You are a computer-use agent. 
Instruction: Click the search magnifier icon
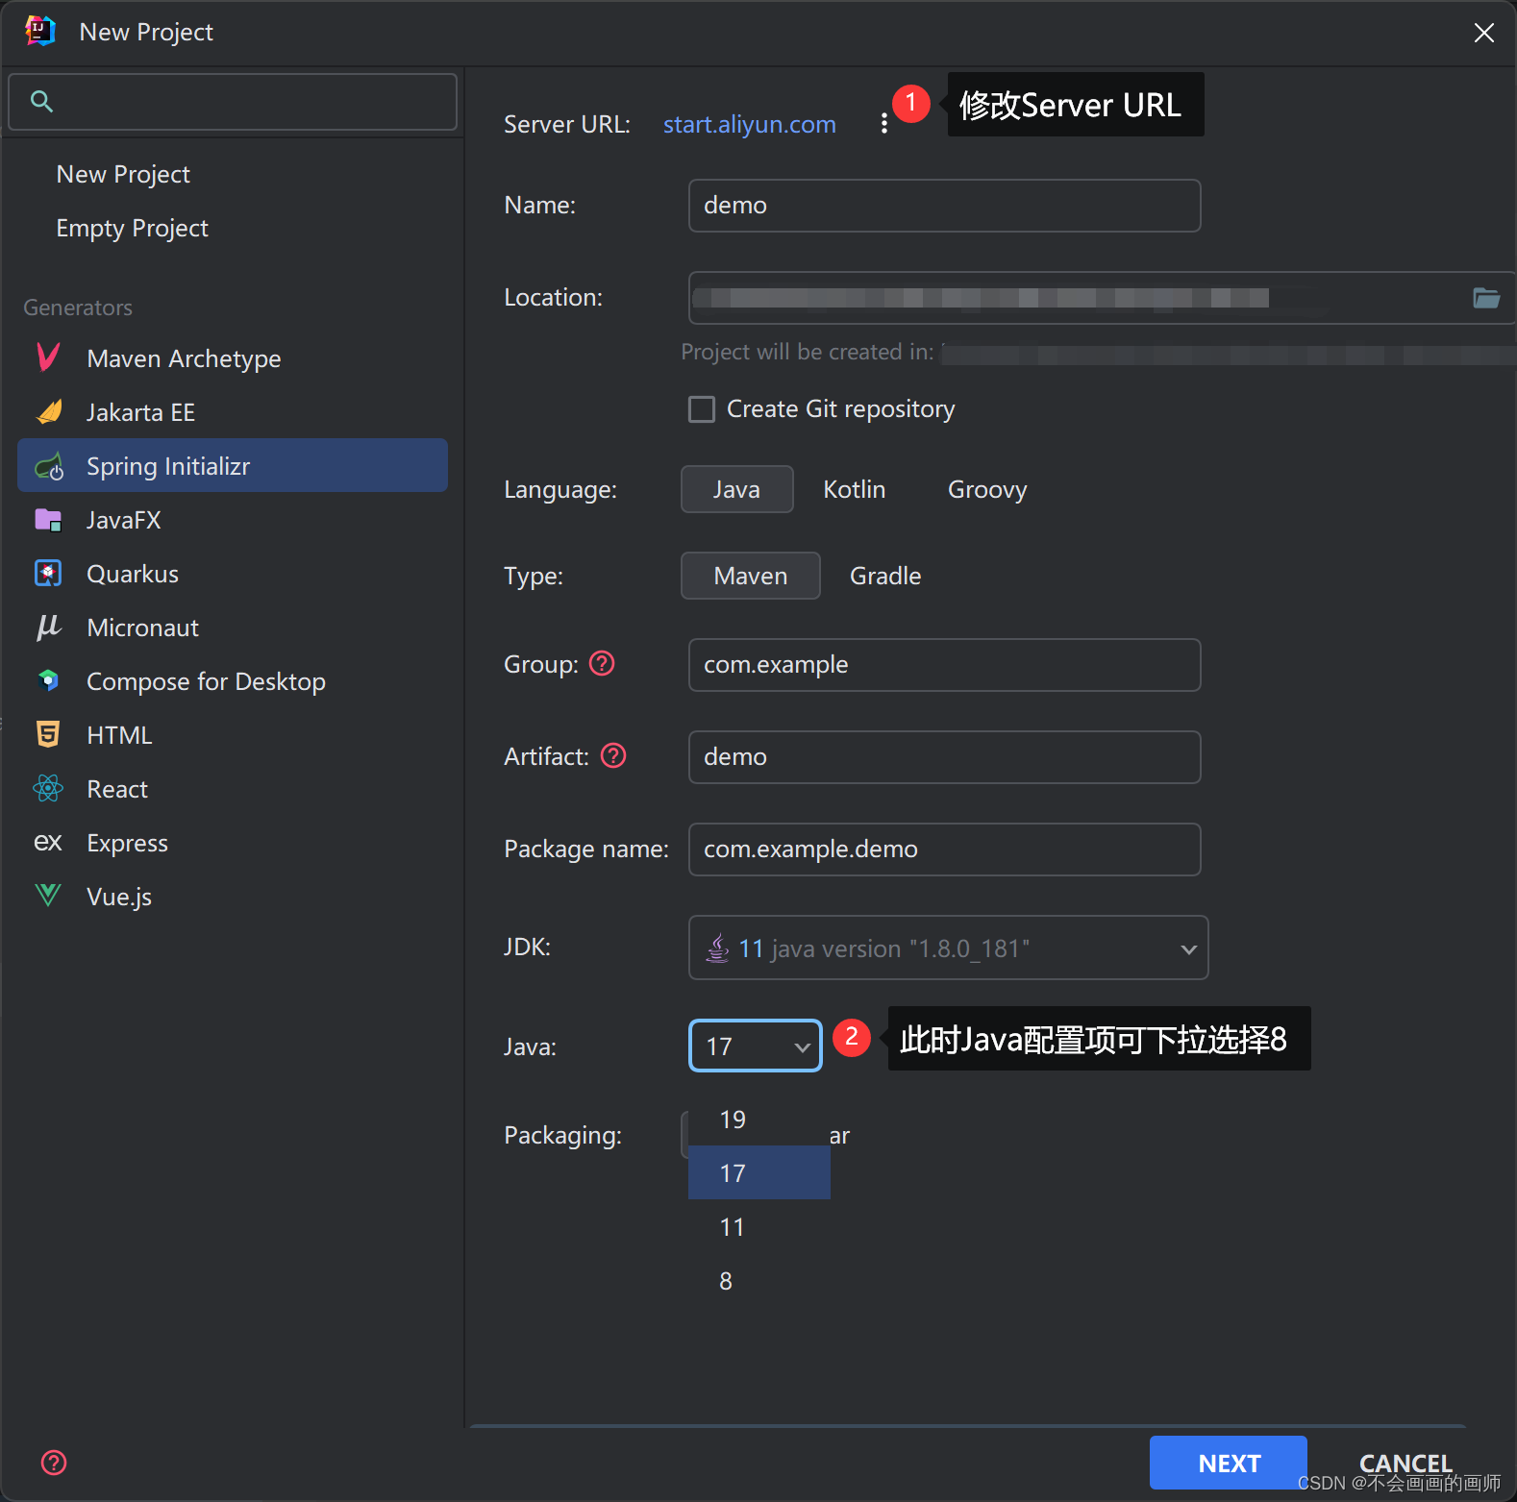click(x=41, y=101)
